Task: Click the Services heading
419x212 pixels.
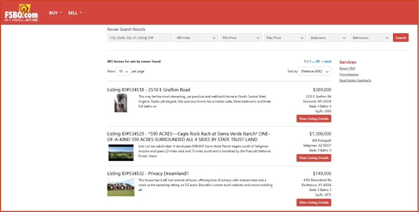Action: point(348,62)
